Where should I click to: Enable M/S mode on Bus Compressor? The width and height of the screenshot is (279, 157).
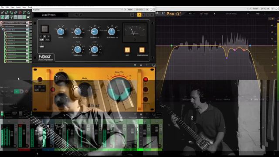coord(48,40)
